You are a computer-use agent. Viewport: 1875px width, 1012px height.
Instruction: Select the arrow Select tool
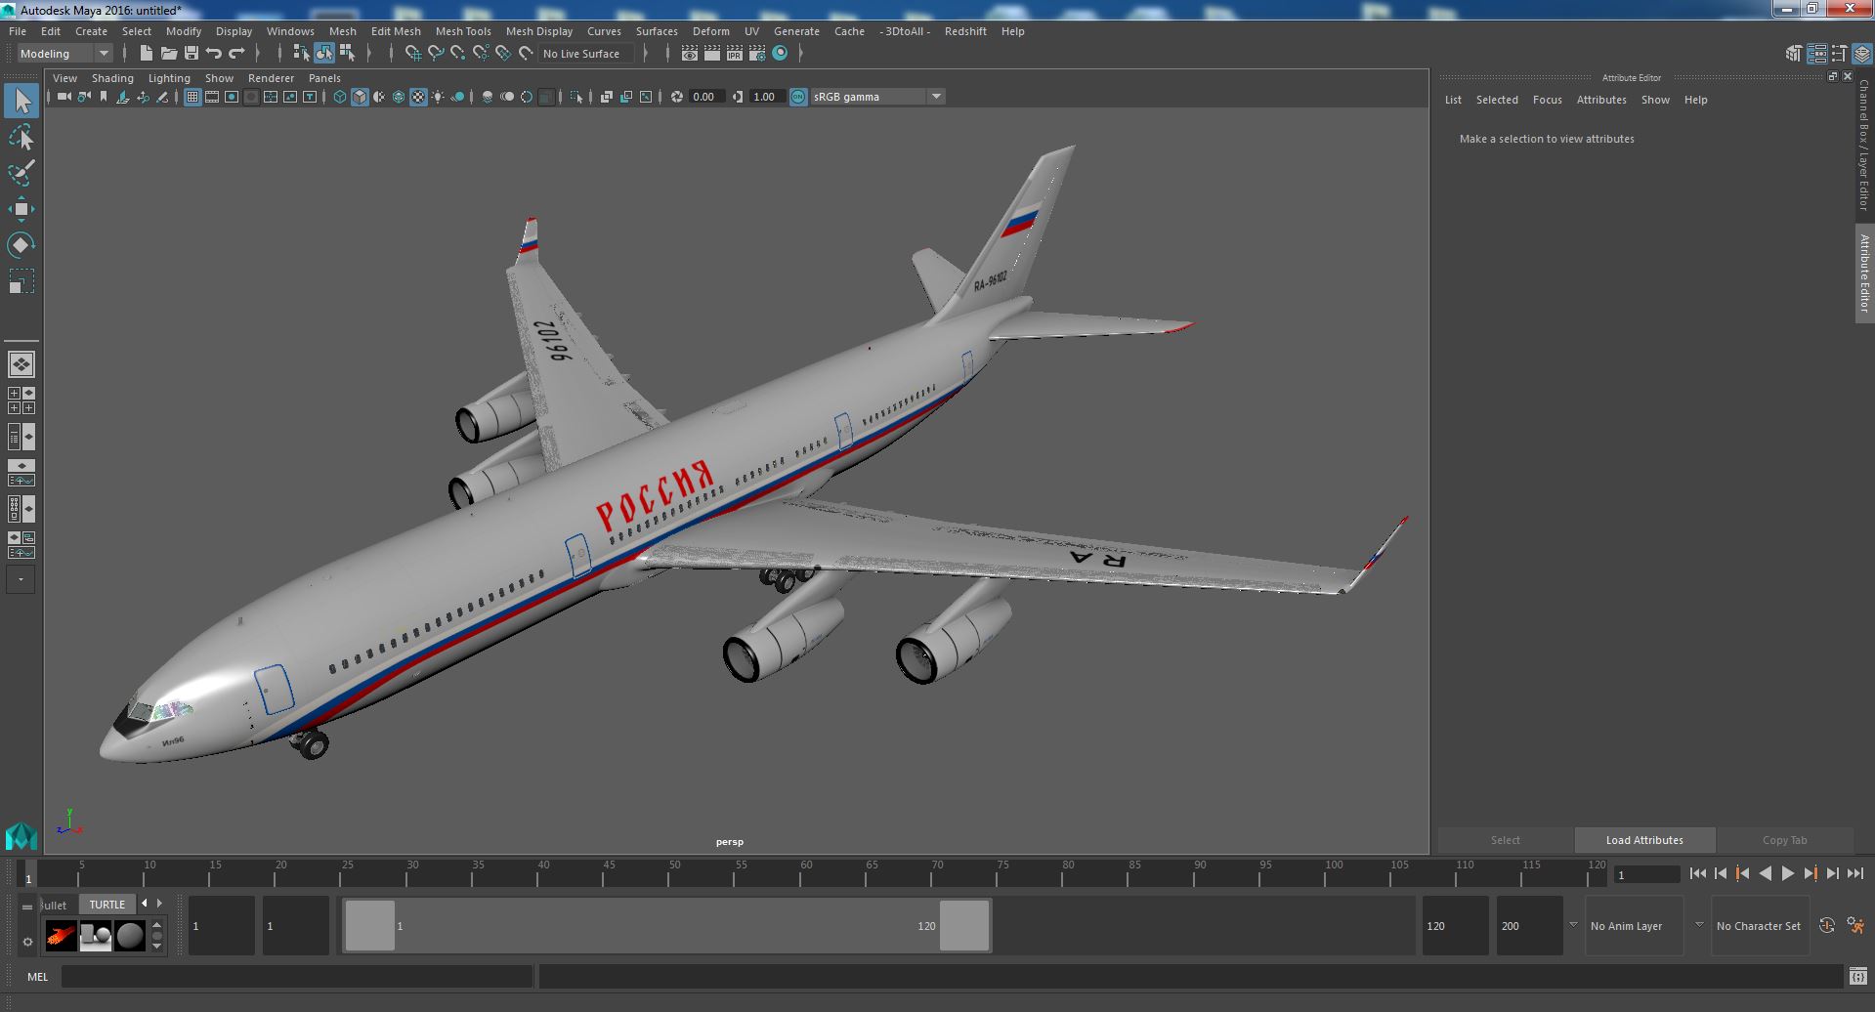tap(21, 101)
